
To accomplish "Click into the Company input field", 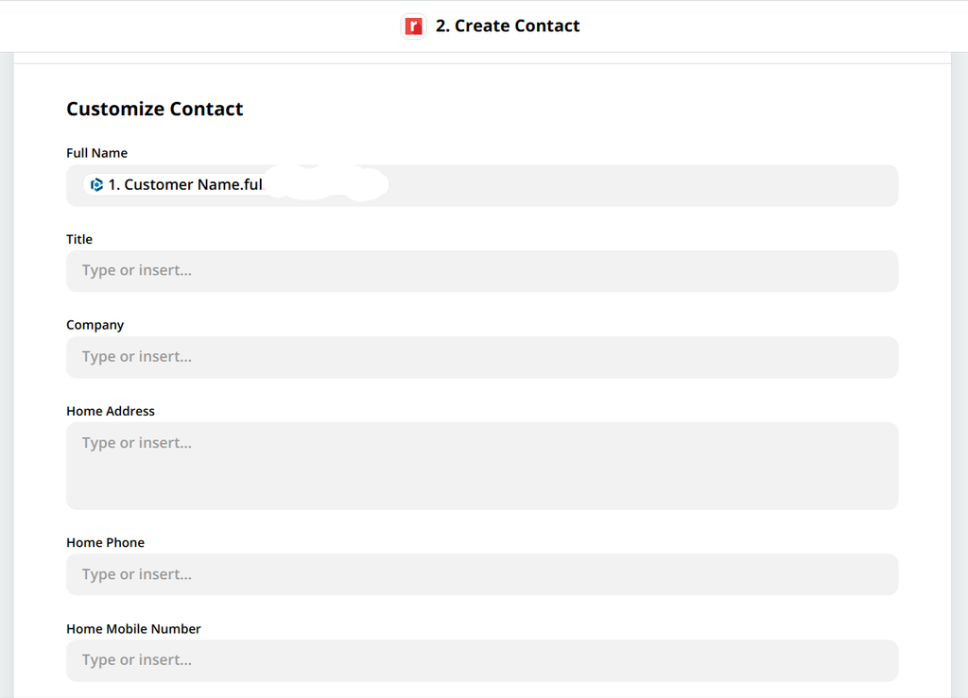I will tap(482, 357).
